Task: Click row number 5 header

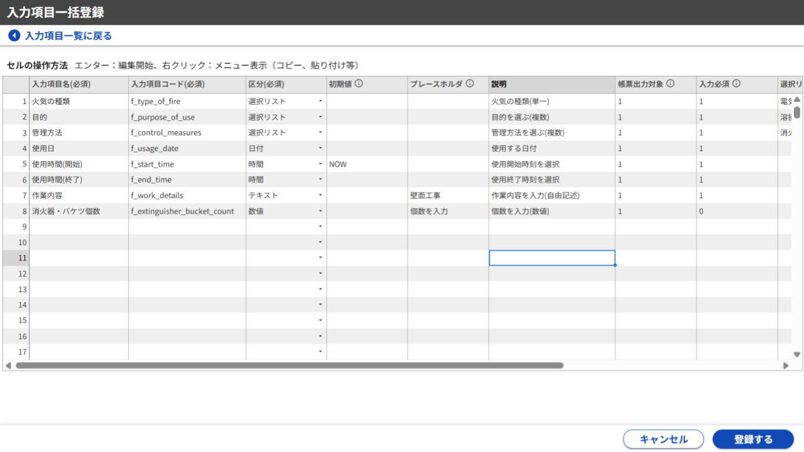Action: point(15,164)
